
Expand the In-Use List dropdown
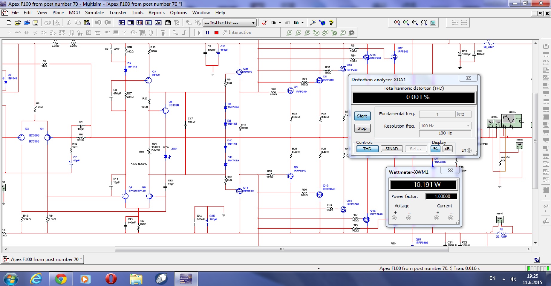253,23
